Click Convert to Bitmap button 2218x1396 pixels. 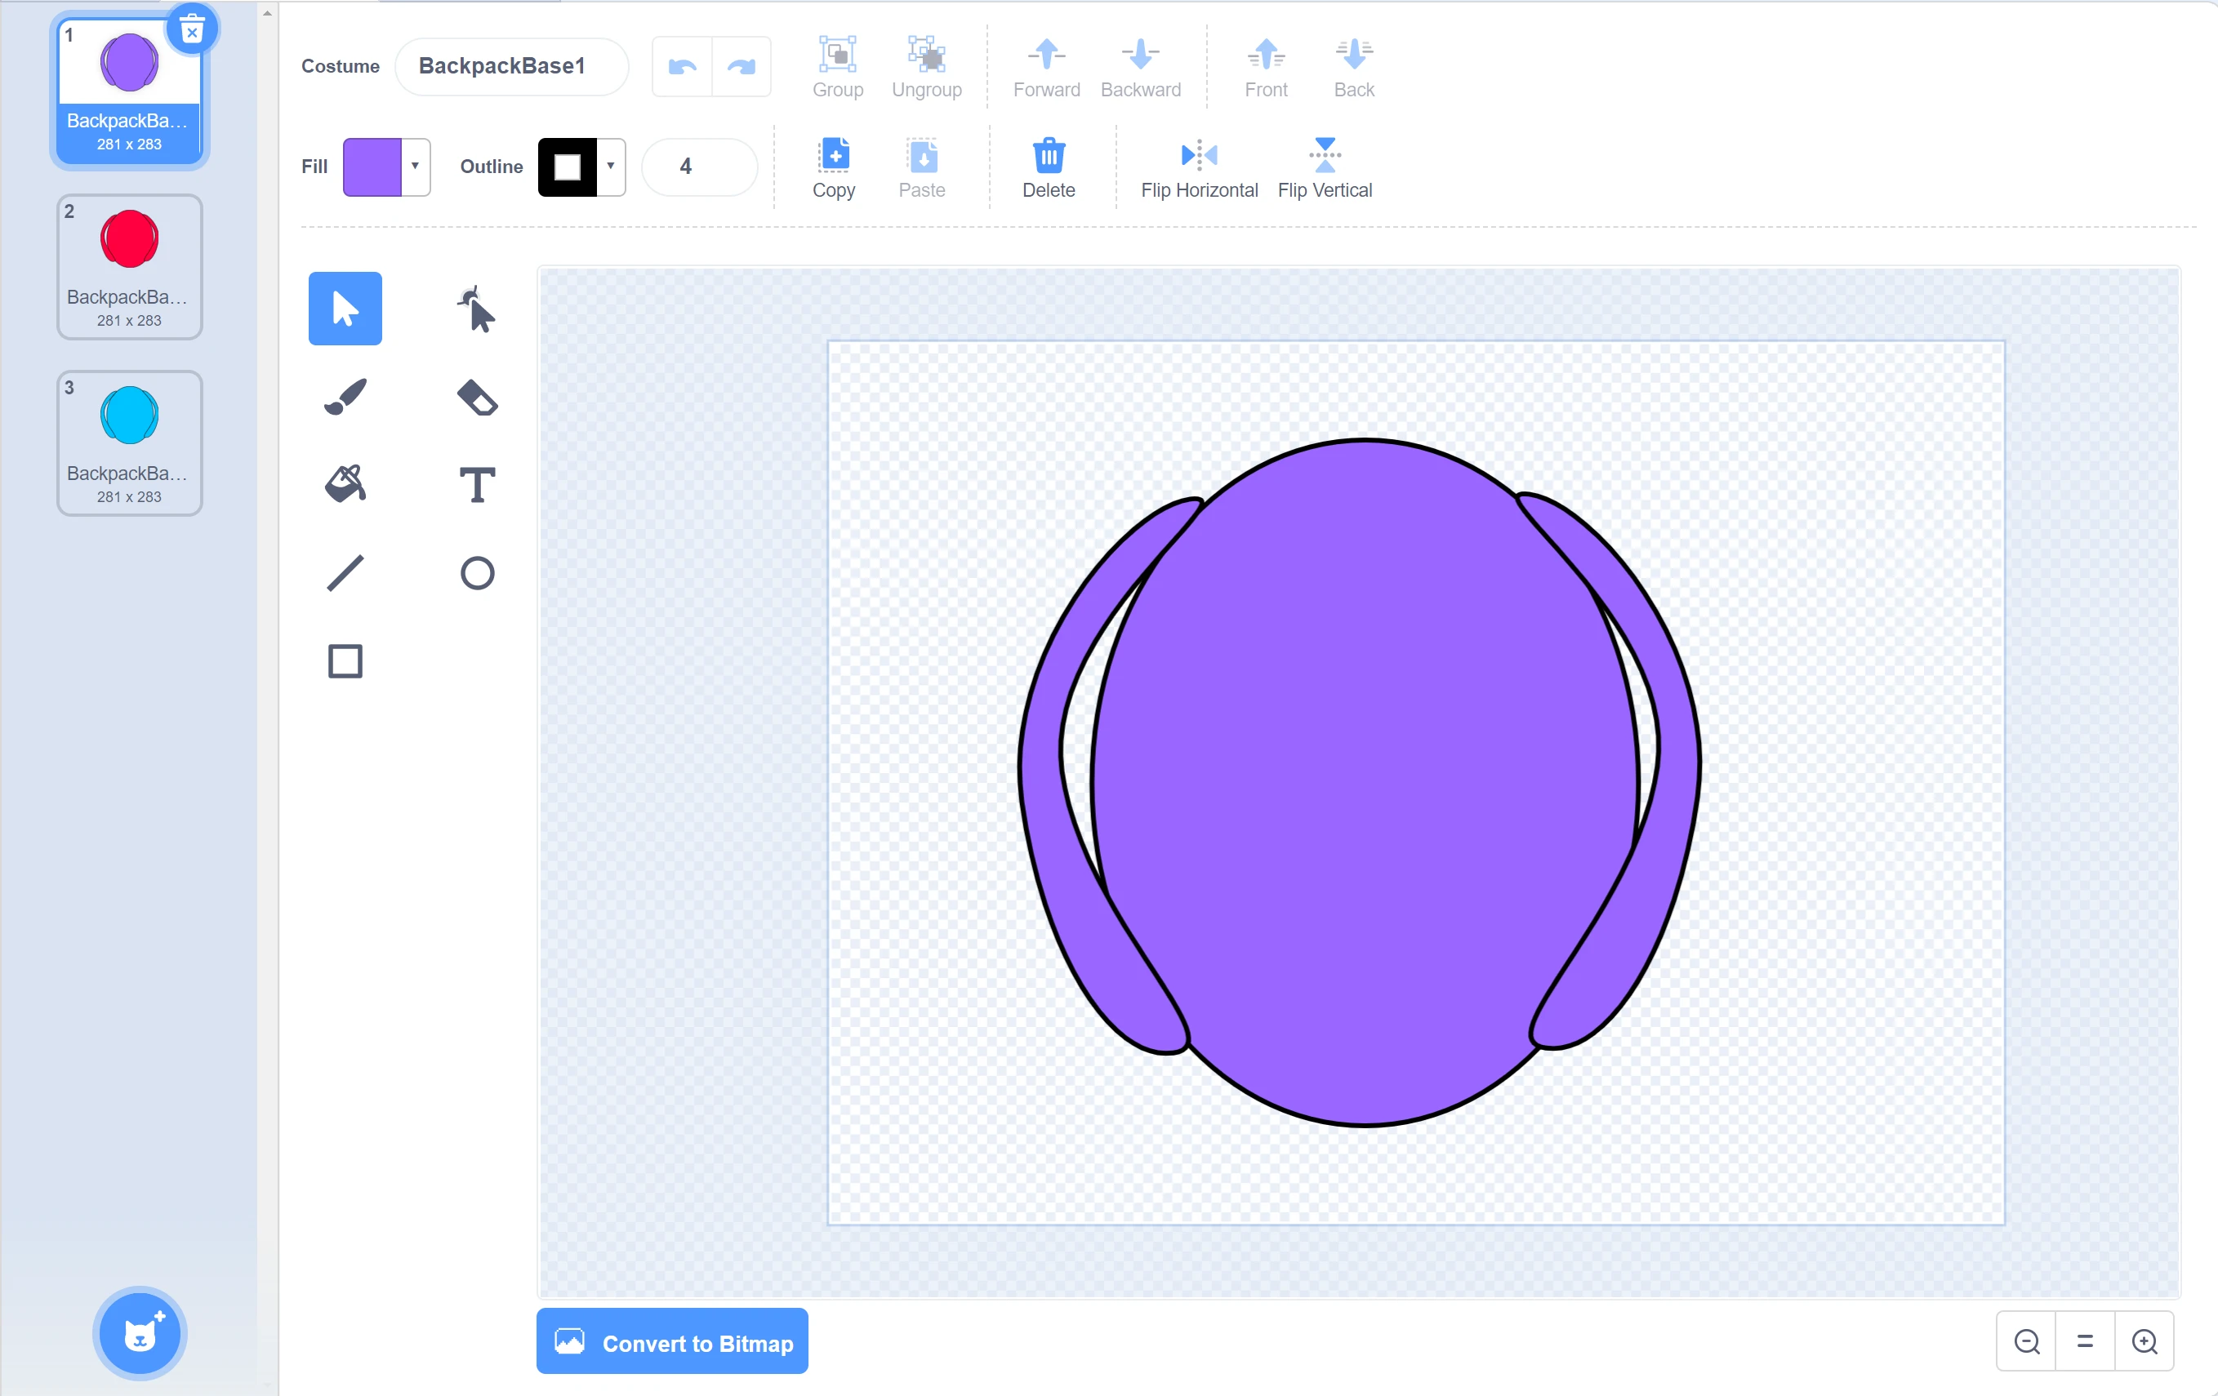(671, 1341)
